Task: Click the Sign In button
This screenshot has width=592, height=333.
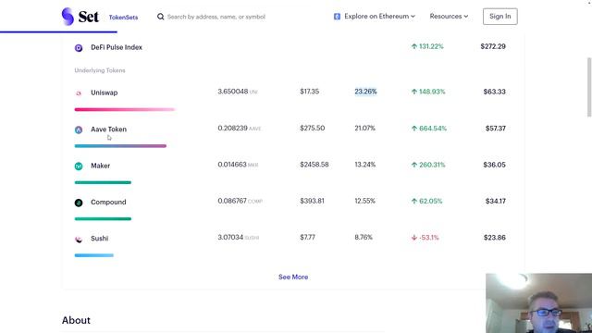Action: [499, 17]
